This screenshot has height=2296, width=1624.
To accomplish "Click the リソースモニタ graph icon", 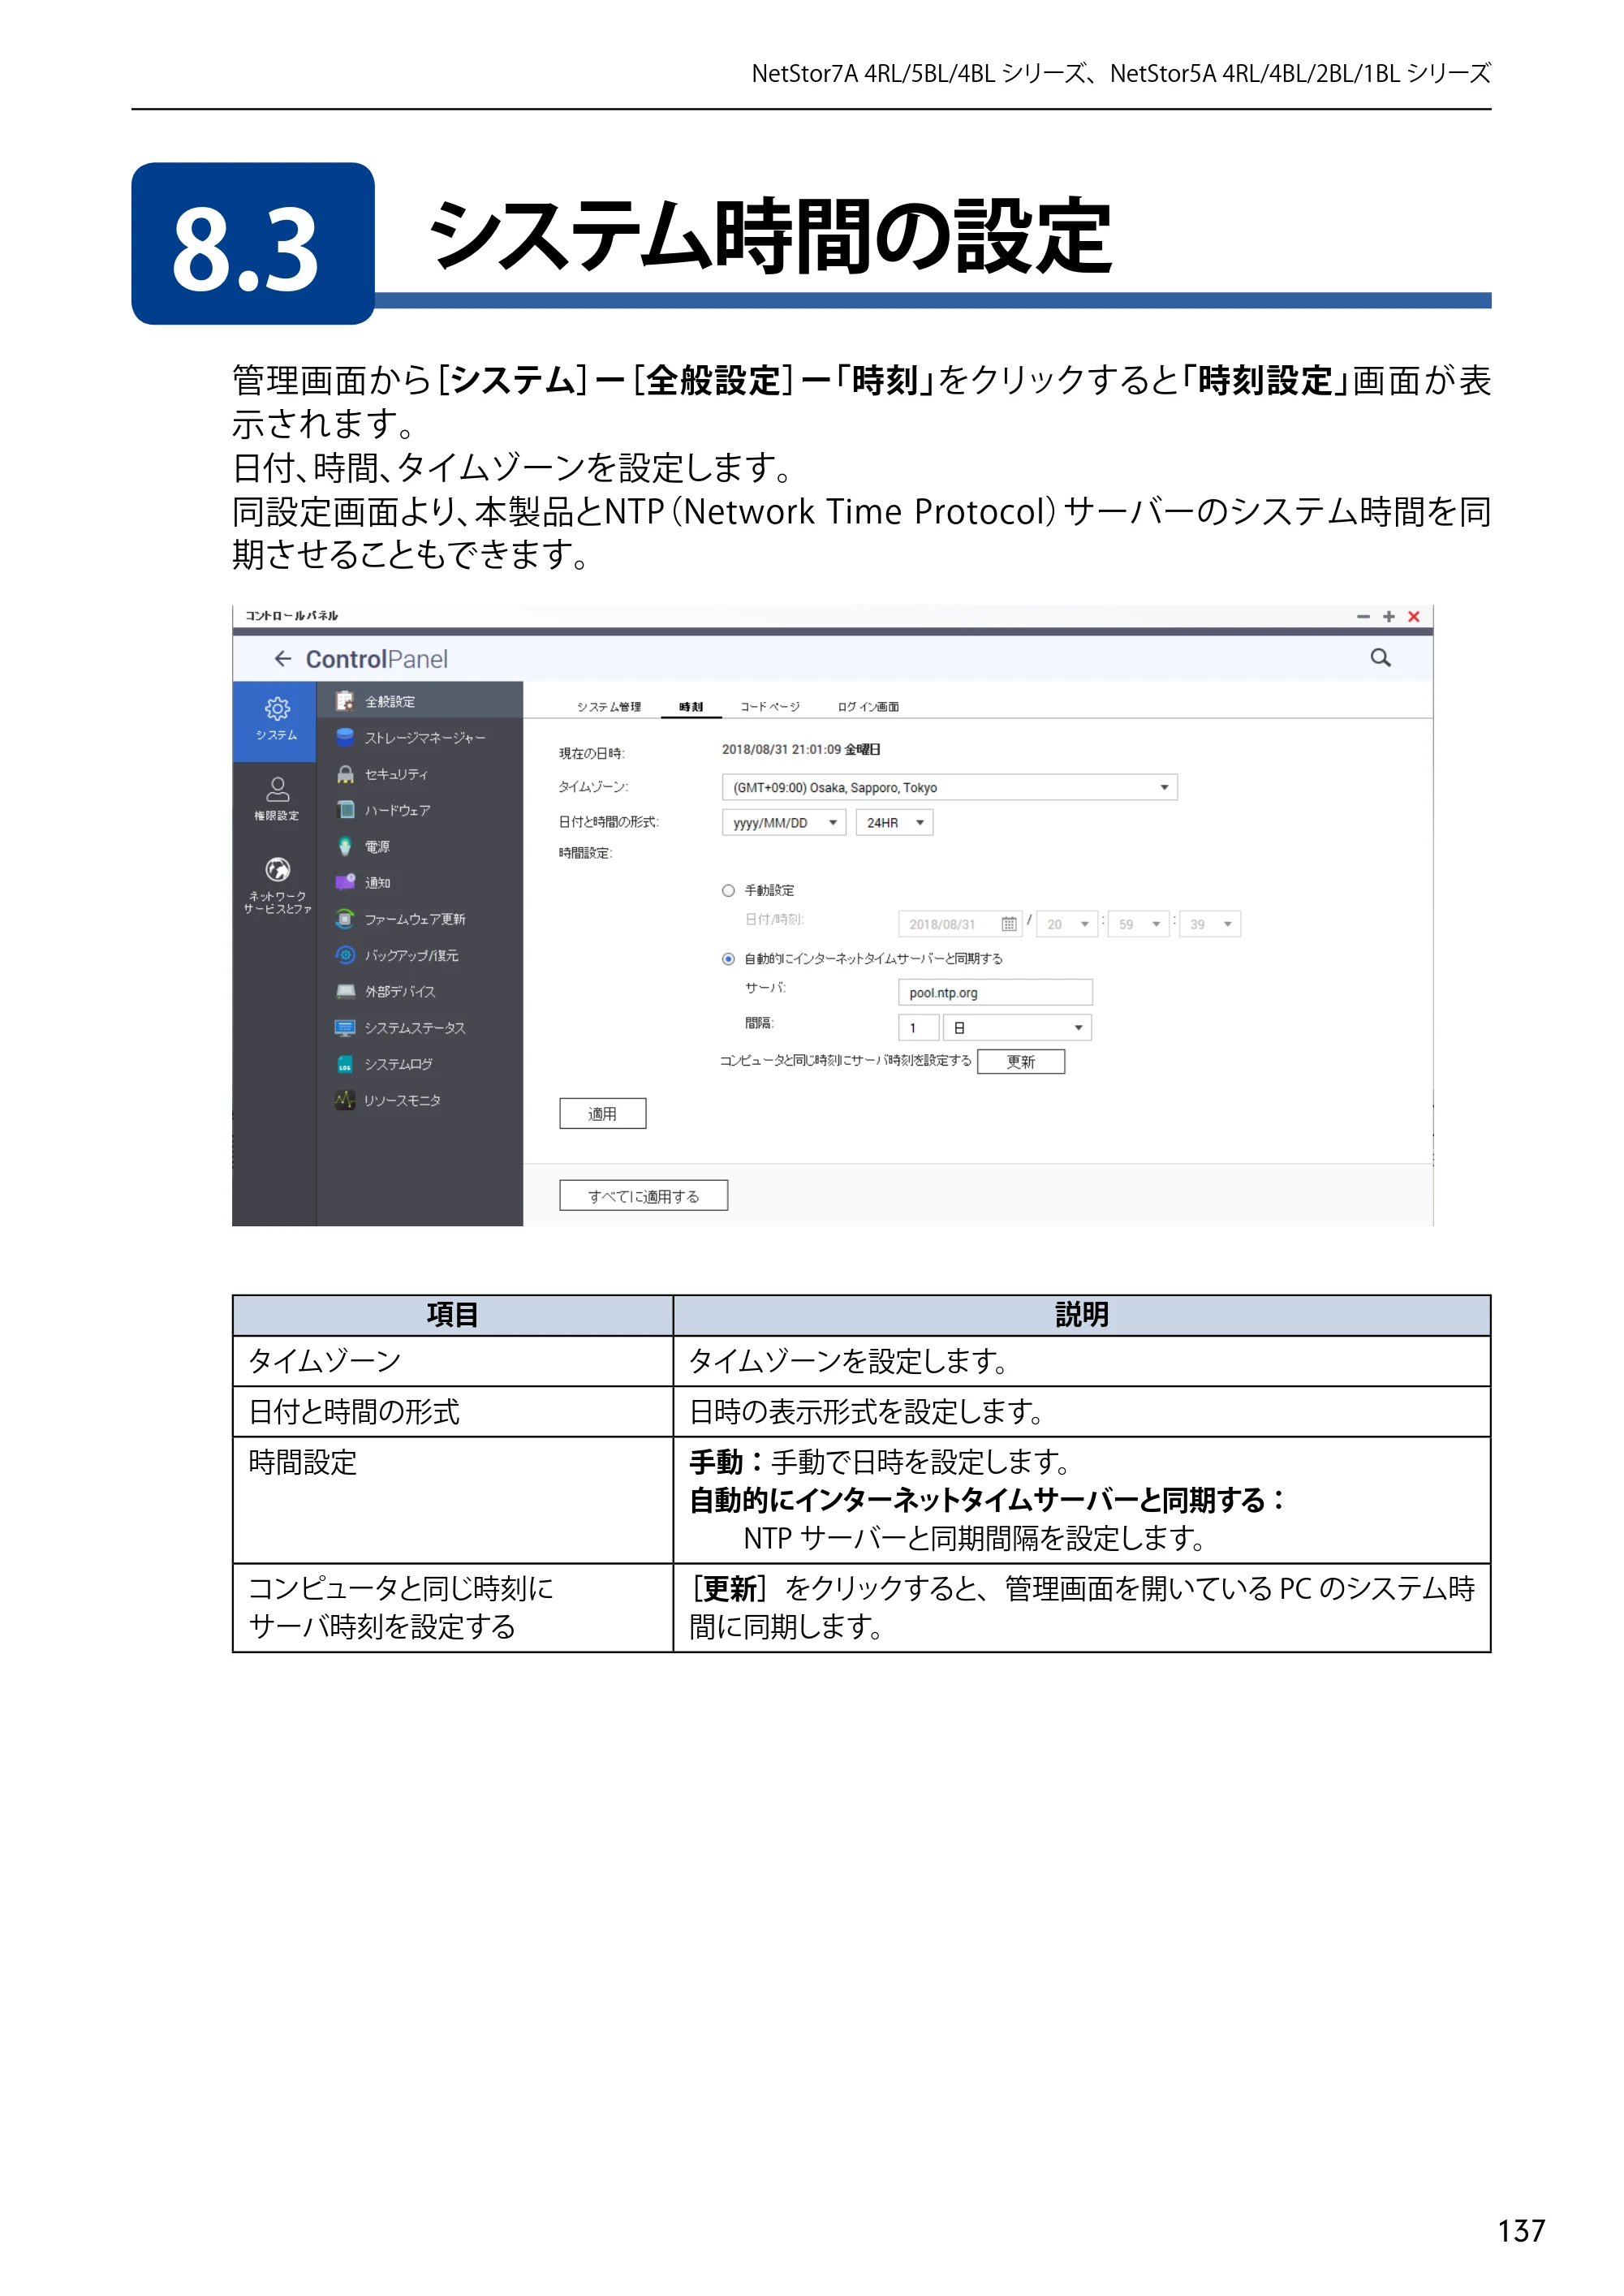I will 345,1100.
